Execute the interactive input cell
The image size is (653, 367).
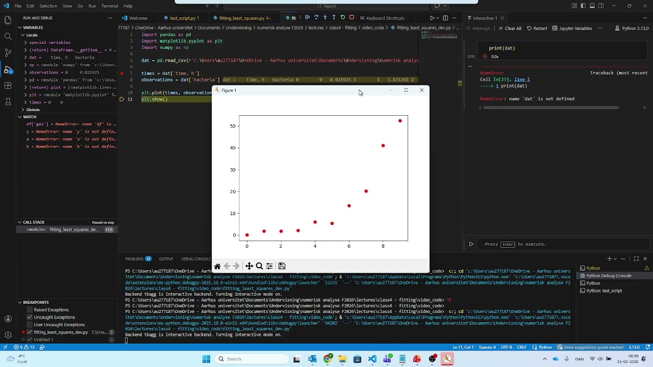pyautogui.click(x=471, y=244)
